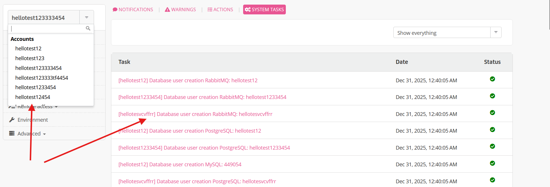Click the green status check for first task
The width and height of the screenshot is (550, 187).
tap(492, 79)
